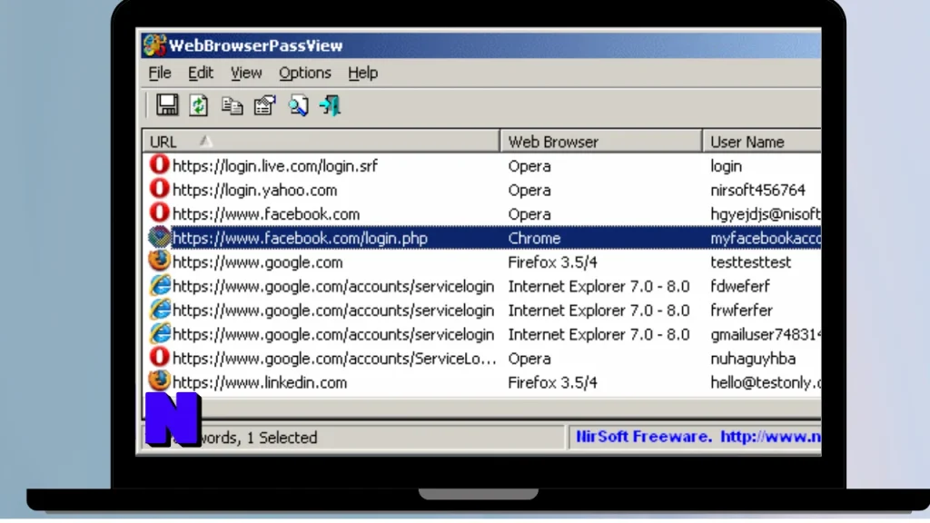Open the Edit menu
This screenshot has height=523, width=930.
point(201,73)
